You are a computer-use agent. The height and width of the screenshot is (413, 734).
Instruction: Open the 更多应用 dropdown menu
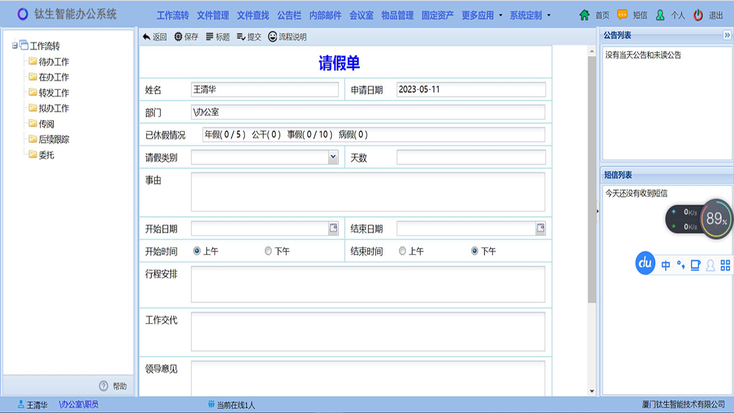pos(482,15)
